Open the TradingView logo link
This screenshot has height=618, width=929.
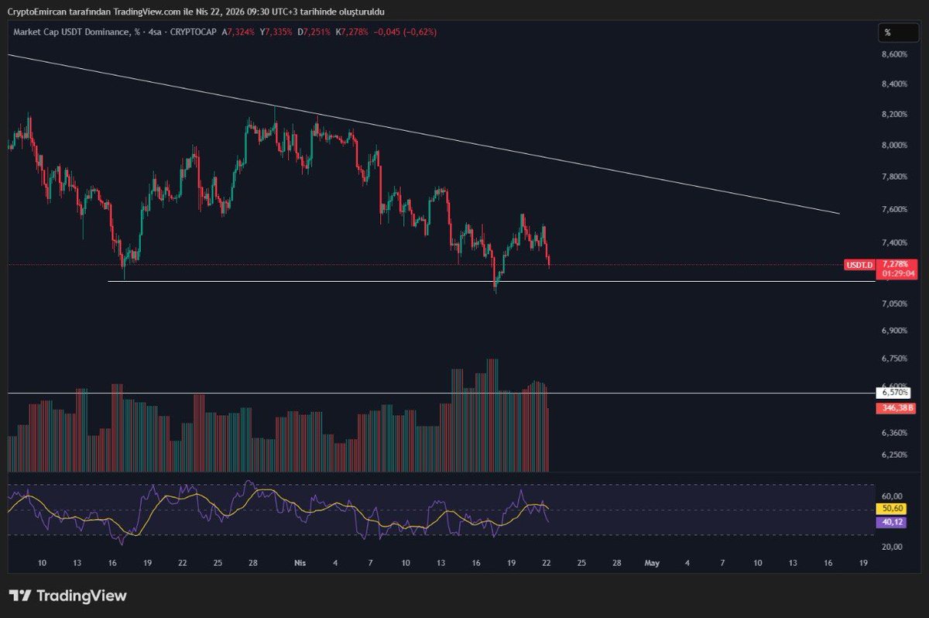coord(67,596)
